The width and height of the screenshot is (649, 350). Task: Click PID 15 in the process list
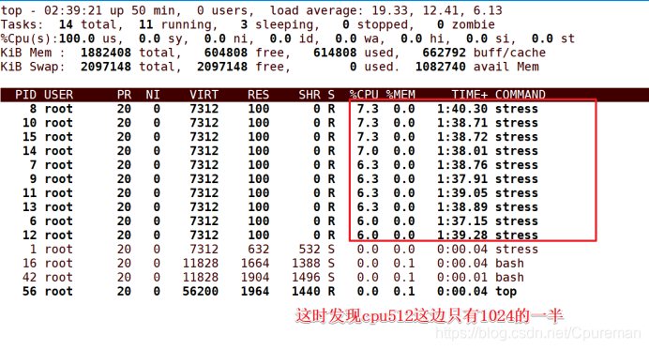(x=29, y=137)
